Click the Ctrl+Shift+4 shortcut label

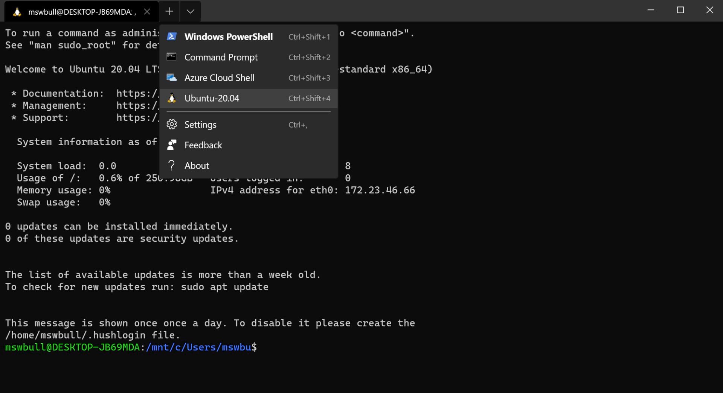pyautogui.click(x=309, y=98)
